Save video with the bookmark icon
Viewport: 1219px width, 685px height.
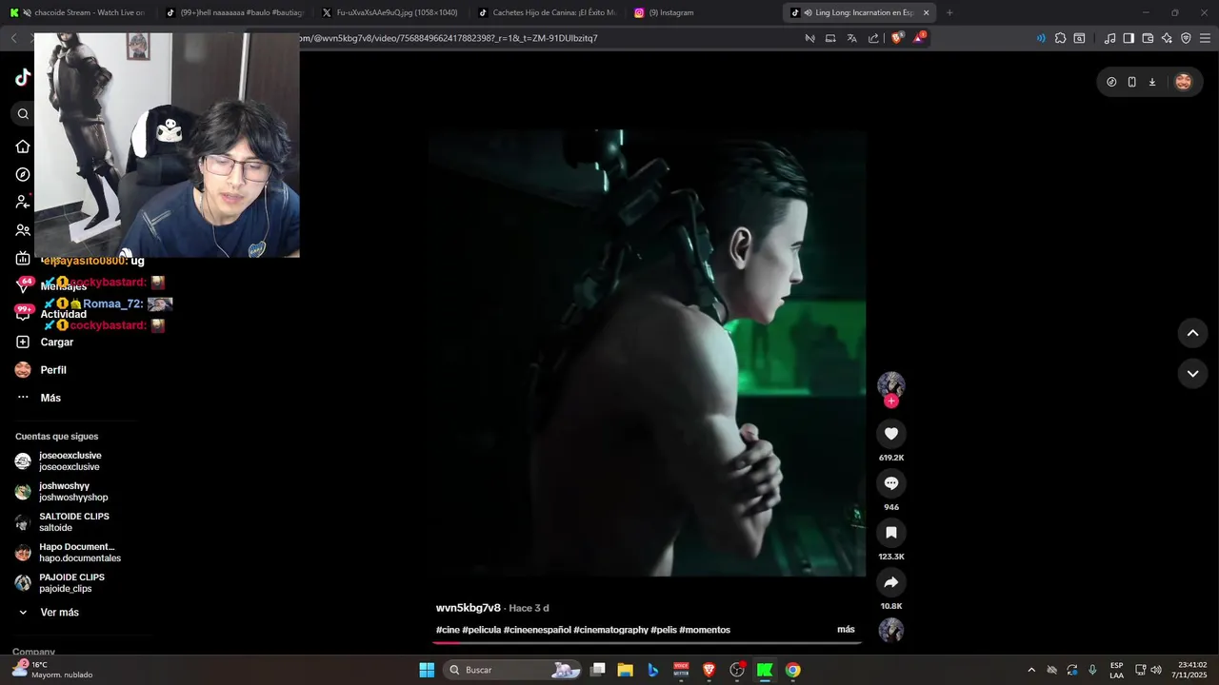[x=891, y=533]
